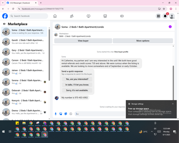Click the purple conversation info icon
Screen dimensions: 179x143
(x=170, y=27)
